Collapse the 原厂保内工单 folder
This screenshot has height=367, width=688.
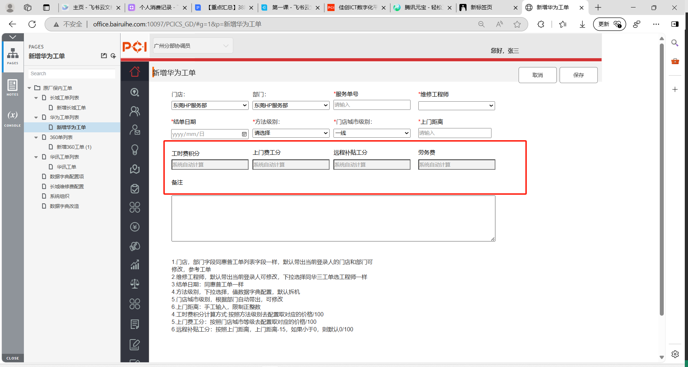pos(30,88)
